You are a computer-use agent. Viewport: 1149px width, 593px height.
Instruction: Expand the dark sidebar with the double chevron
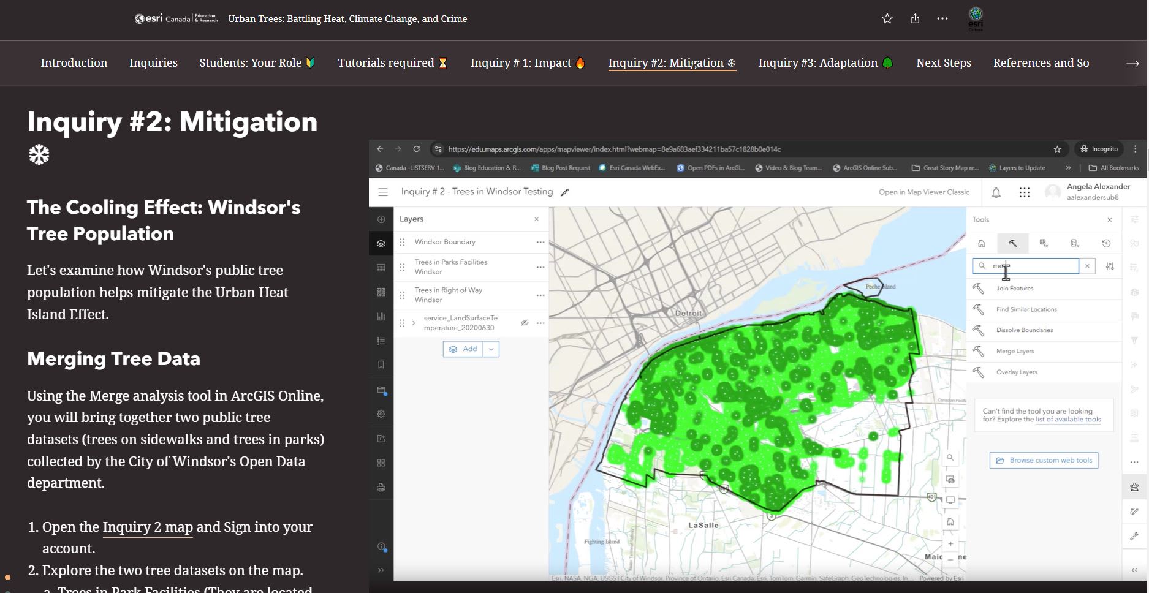coord(381,570)
